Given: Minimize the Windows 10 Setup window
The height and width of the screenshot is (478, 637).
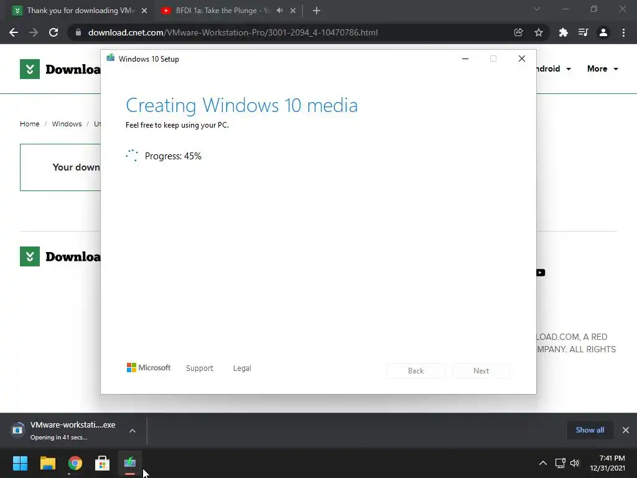Looking at the screenshot, I should click(465, 59).
